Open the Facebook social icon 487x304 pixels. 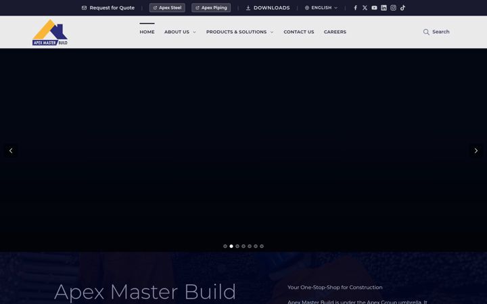click(355, 7)
